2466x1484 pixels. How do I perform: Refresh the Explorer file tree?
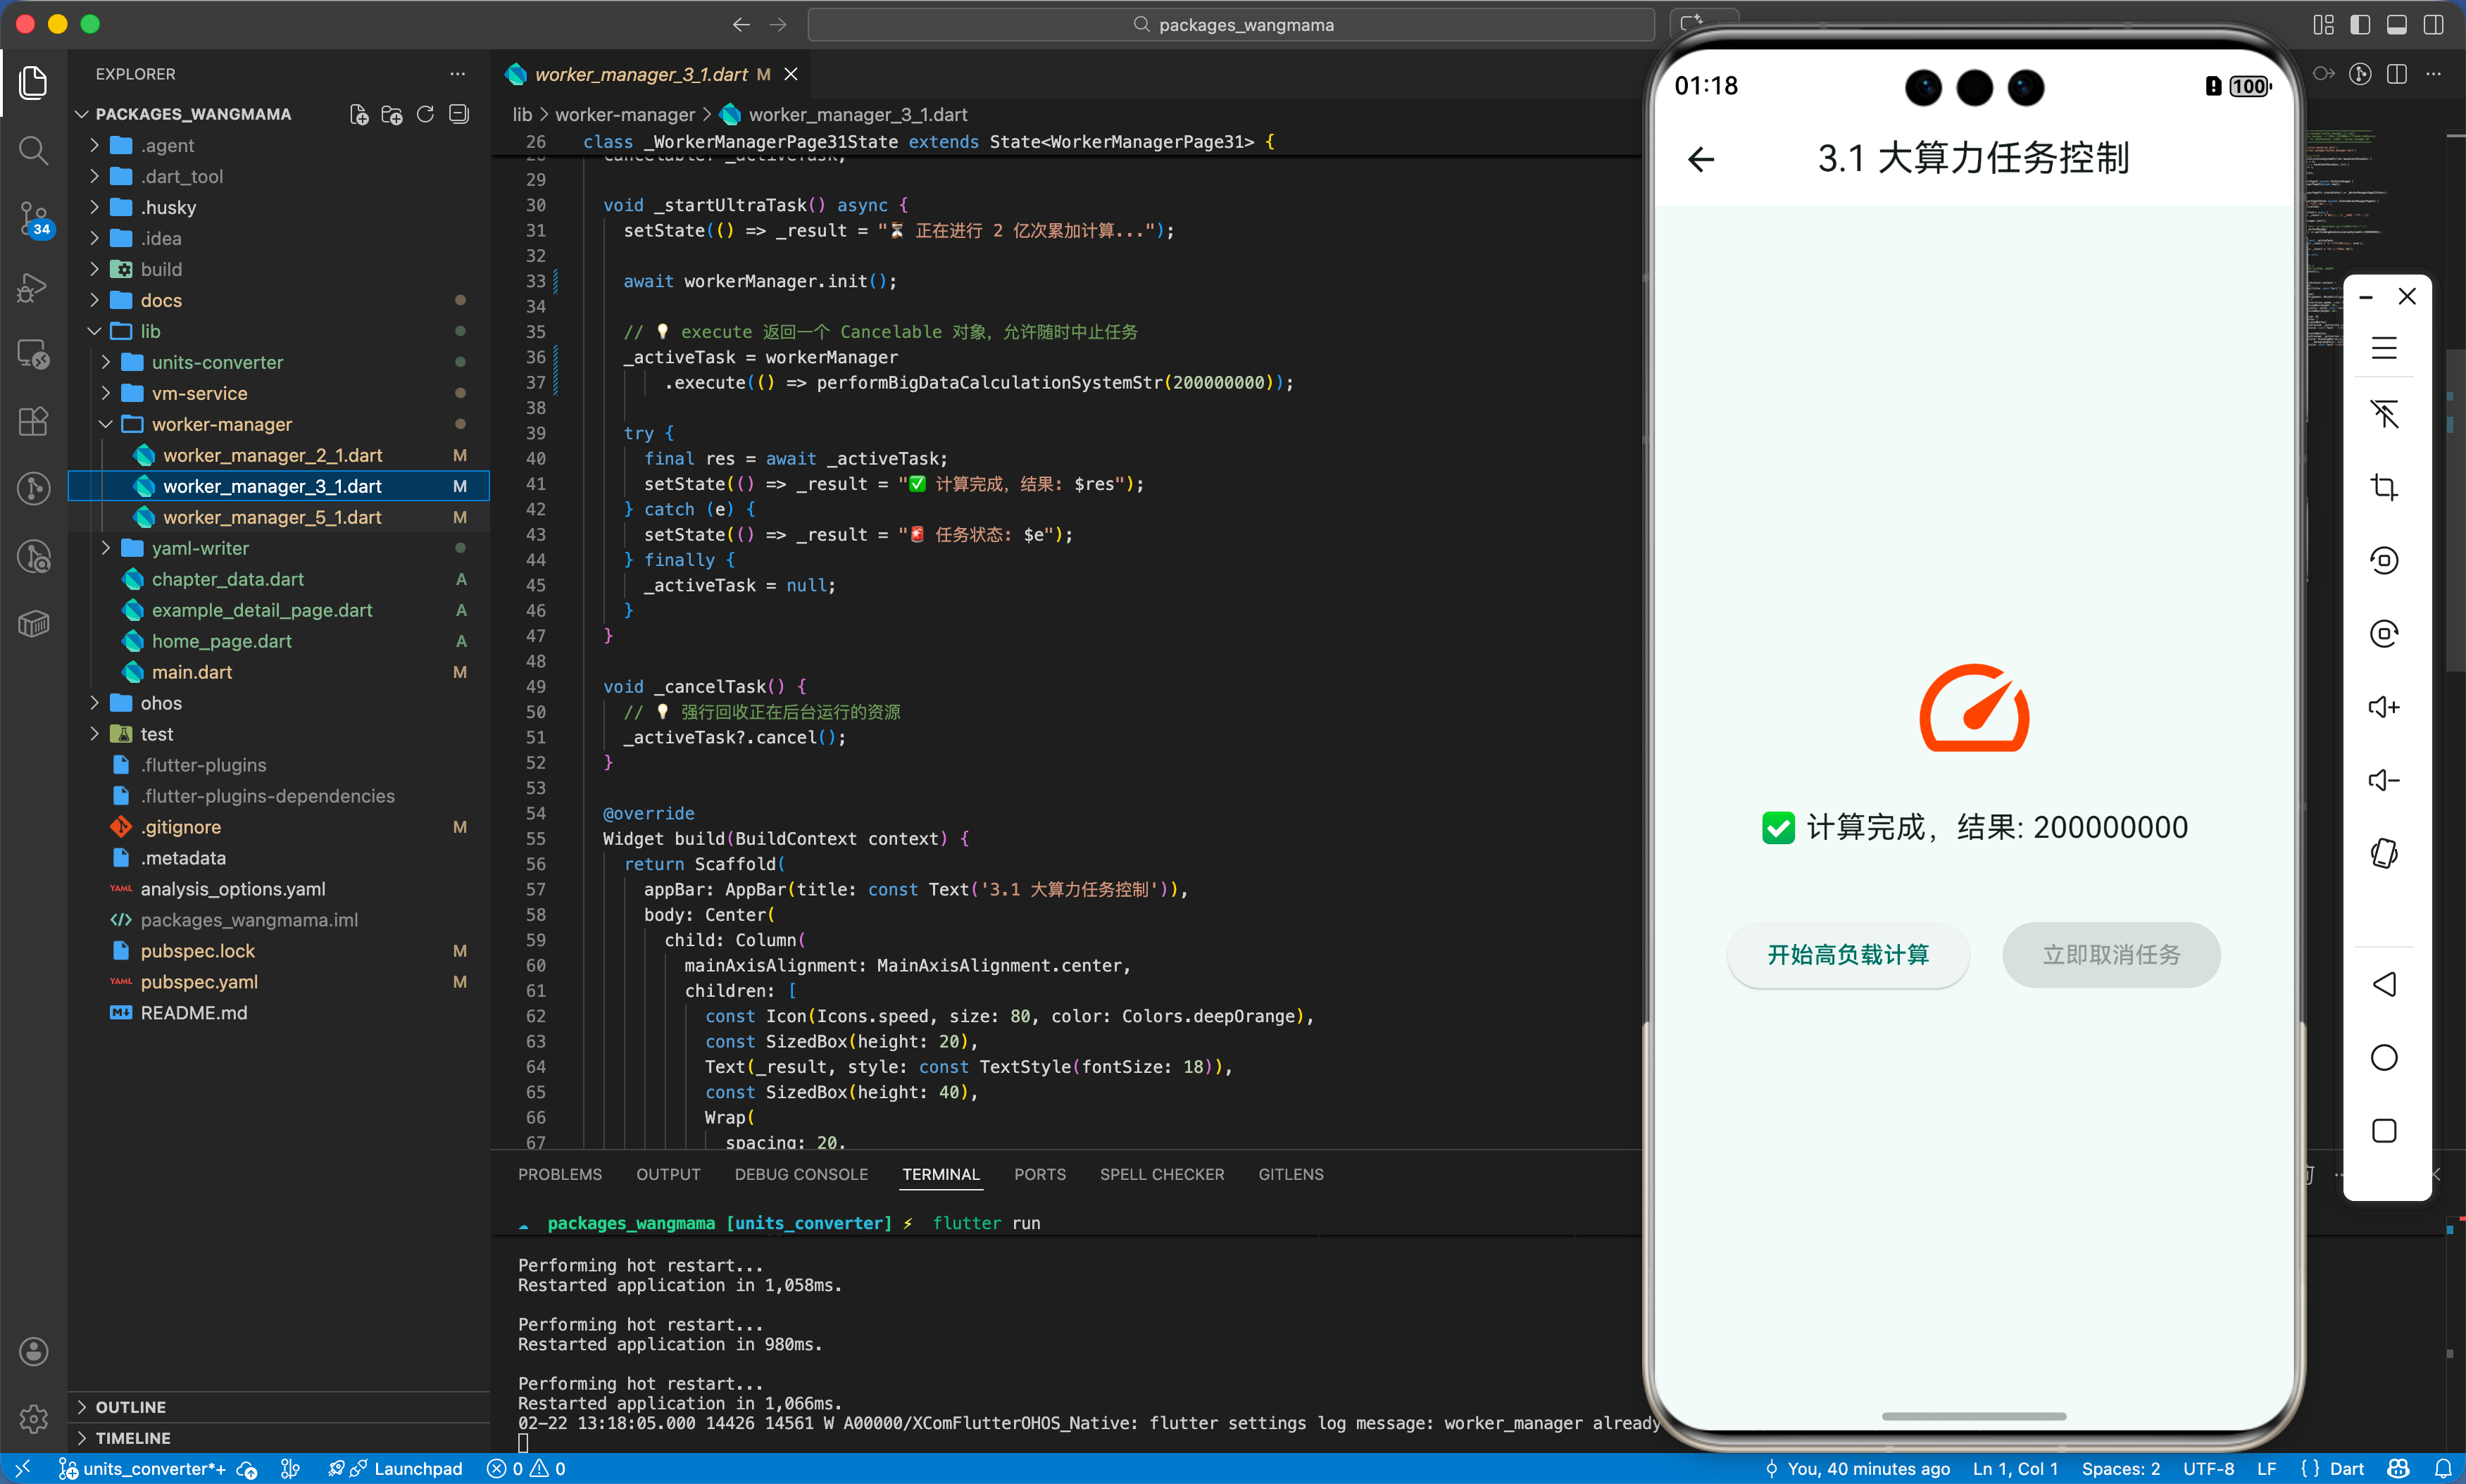tap(425, 114)
